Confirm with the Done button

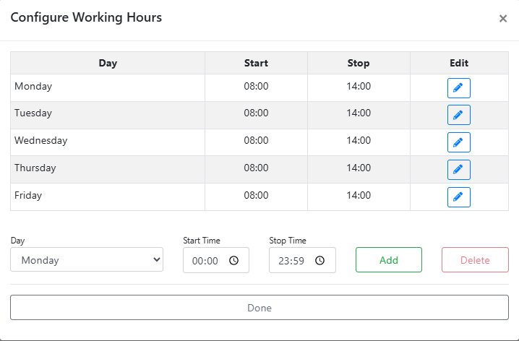click(x=259, y=308)
